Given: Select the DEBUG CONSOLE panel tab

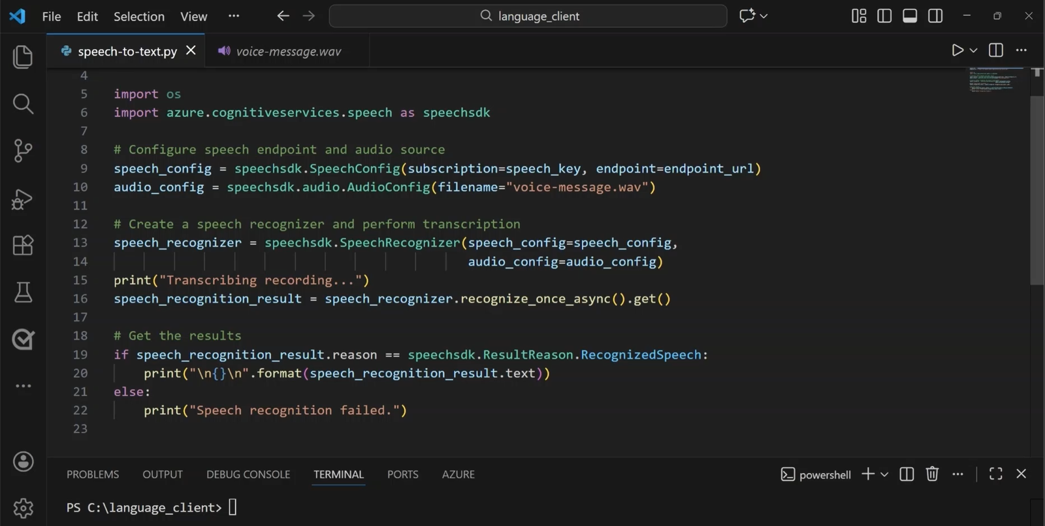Looking at the screenshot, I should [248, 474].
